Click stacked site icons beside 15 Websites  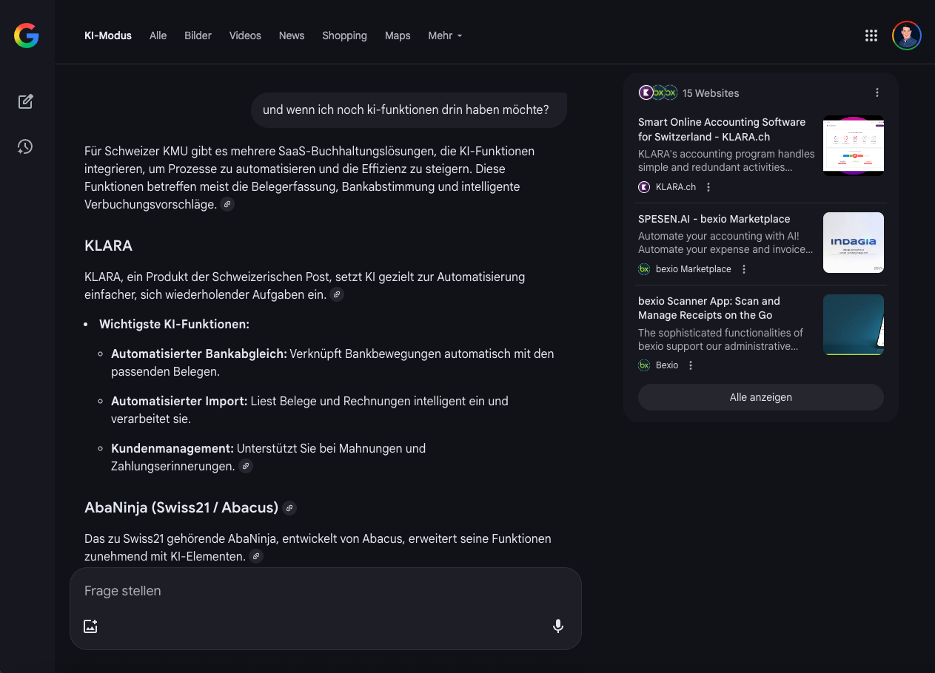(x=658, y=92)
